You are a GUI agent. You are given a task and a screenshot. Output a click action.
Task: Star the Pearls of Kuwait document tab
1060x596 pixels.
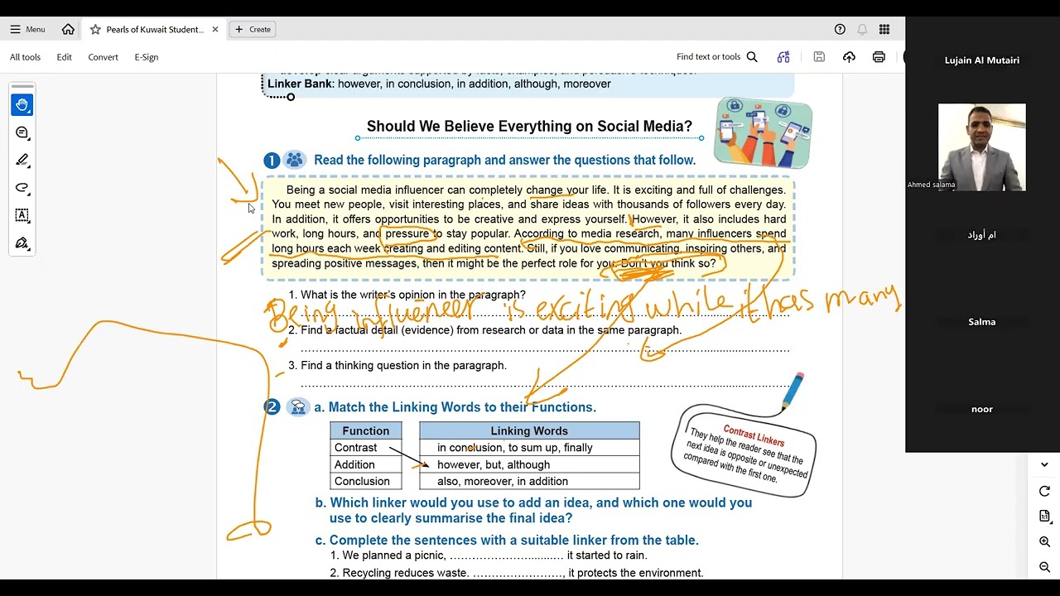pos(95,29)
